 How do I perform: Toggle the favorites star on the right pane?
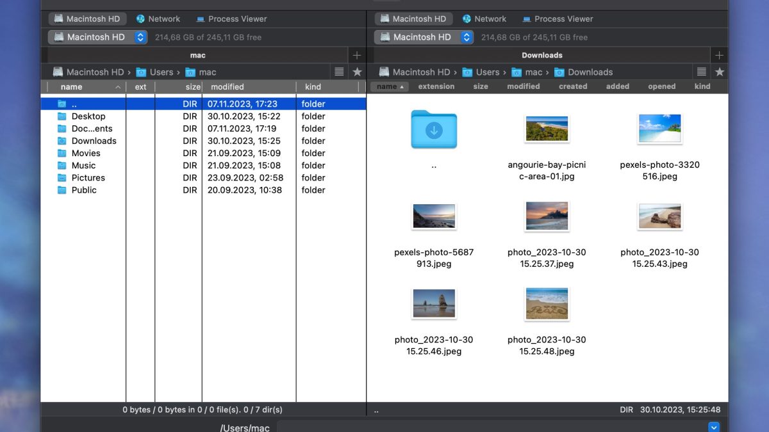click(x=720, y=72)
